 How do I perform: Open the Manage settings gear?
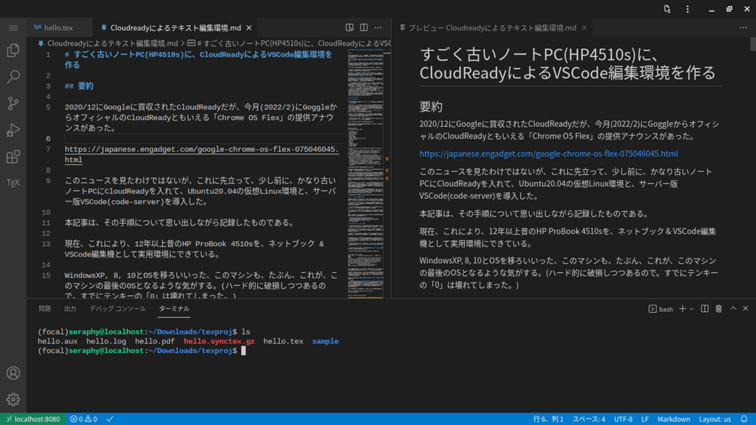tap(13, 400)
